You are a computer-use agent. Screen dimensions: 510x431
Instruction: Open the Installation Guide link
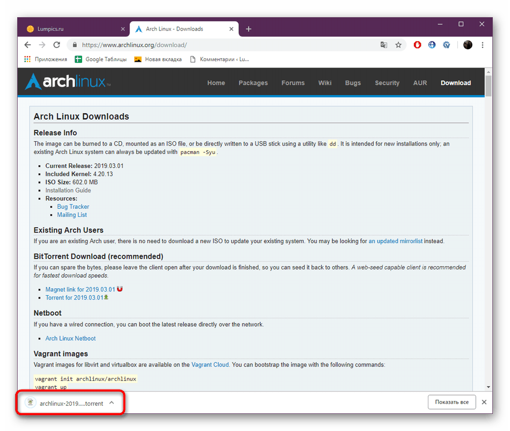[68, 191]
